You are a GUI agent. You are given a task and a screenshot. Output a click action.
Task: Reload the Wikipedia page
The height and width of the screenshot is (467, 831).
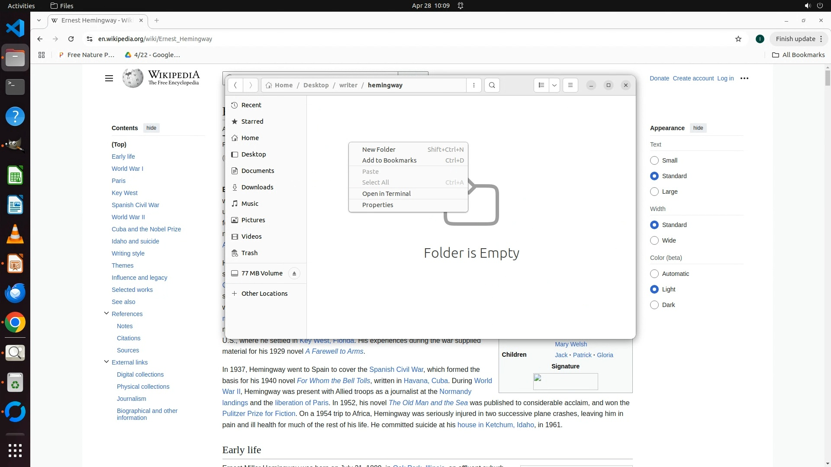tap(71, 39)
